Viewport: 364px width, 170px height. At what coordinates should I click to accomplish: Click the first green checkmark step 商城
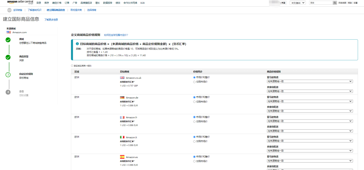[8, 40]
